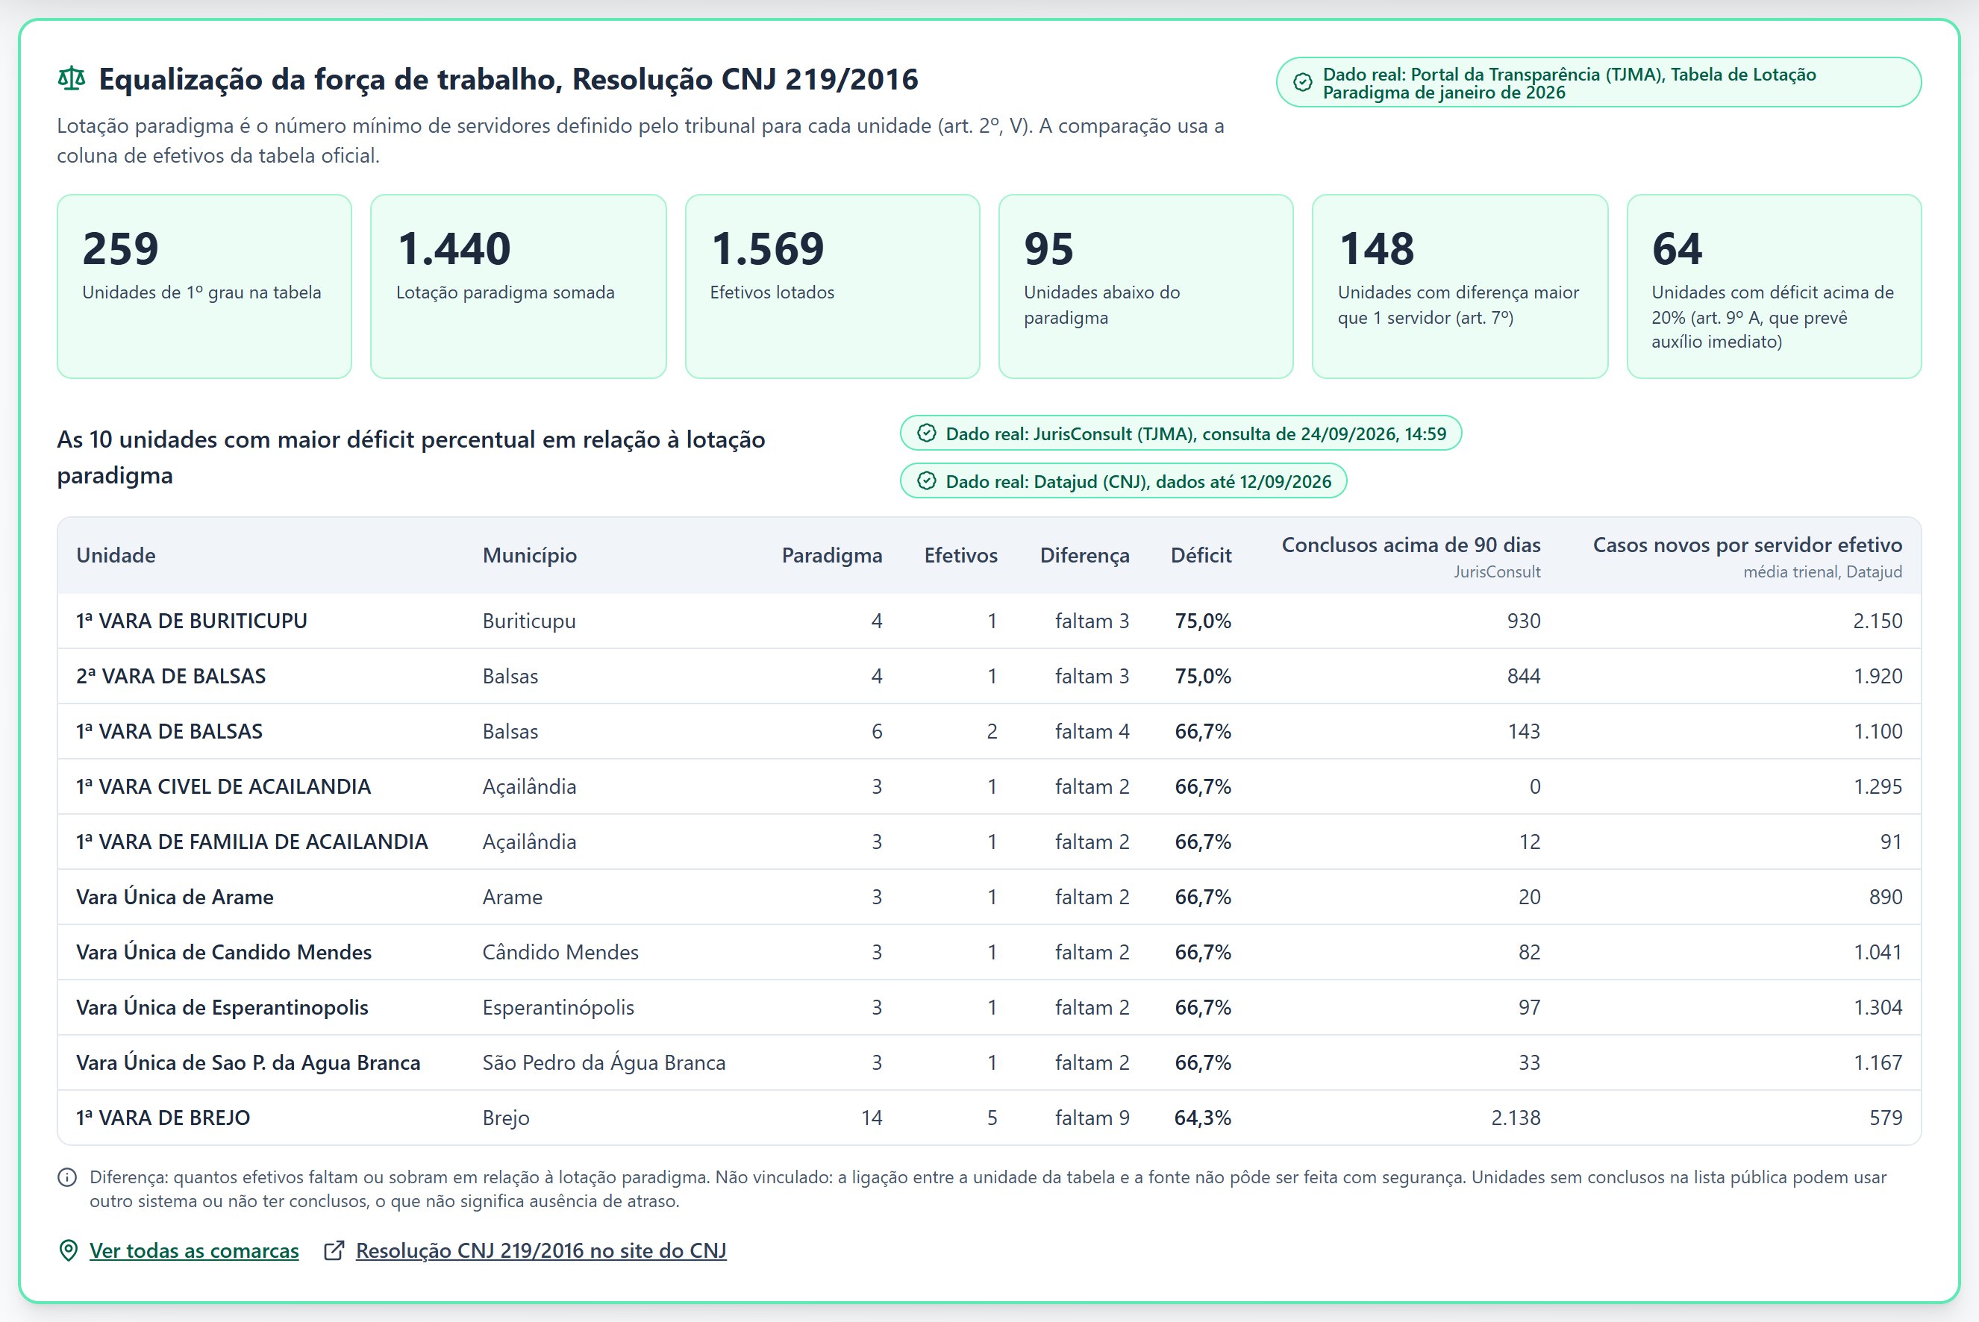
Task: Open Resolução CNJ 219/2016 no site do CNJ
Action: point(540,1250)
